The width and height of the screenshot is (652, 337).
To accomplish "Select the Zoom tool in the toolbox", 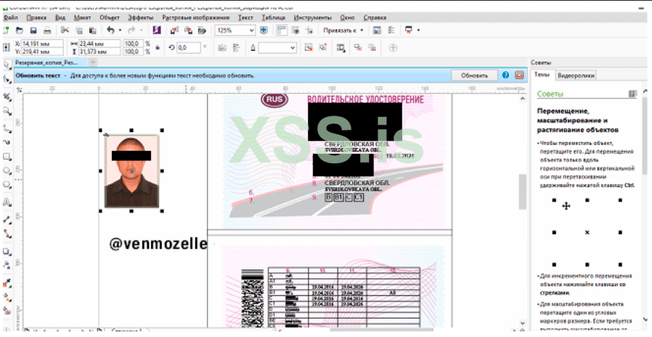I will coord(7,111).
